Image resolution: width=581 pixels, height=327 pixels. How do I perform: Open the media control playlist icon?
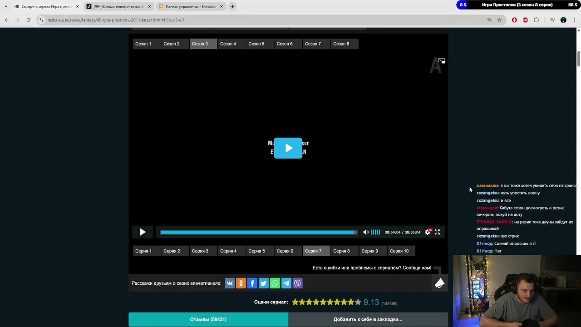tap(552, 20)
